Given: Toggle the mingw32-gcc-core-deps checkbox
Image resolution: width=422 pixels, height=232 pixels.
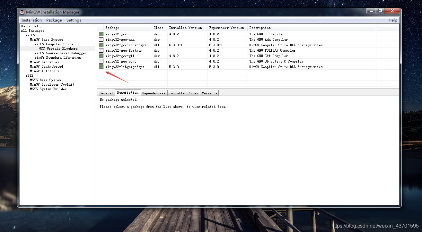Looking at the screenshot, I should tap(101, 45).
